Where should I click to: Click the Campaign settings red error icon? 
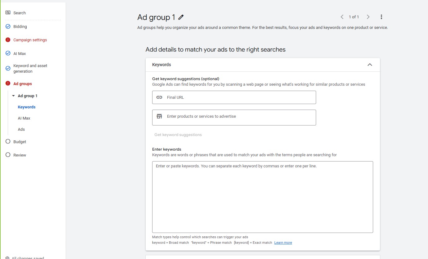click(x=8, y=40)
